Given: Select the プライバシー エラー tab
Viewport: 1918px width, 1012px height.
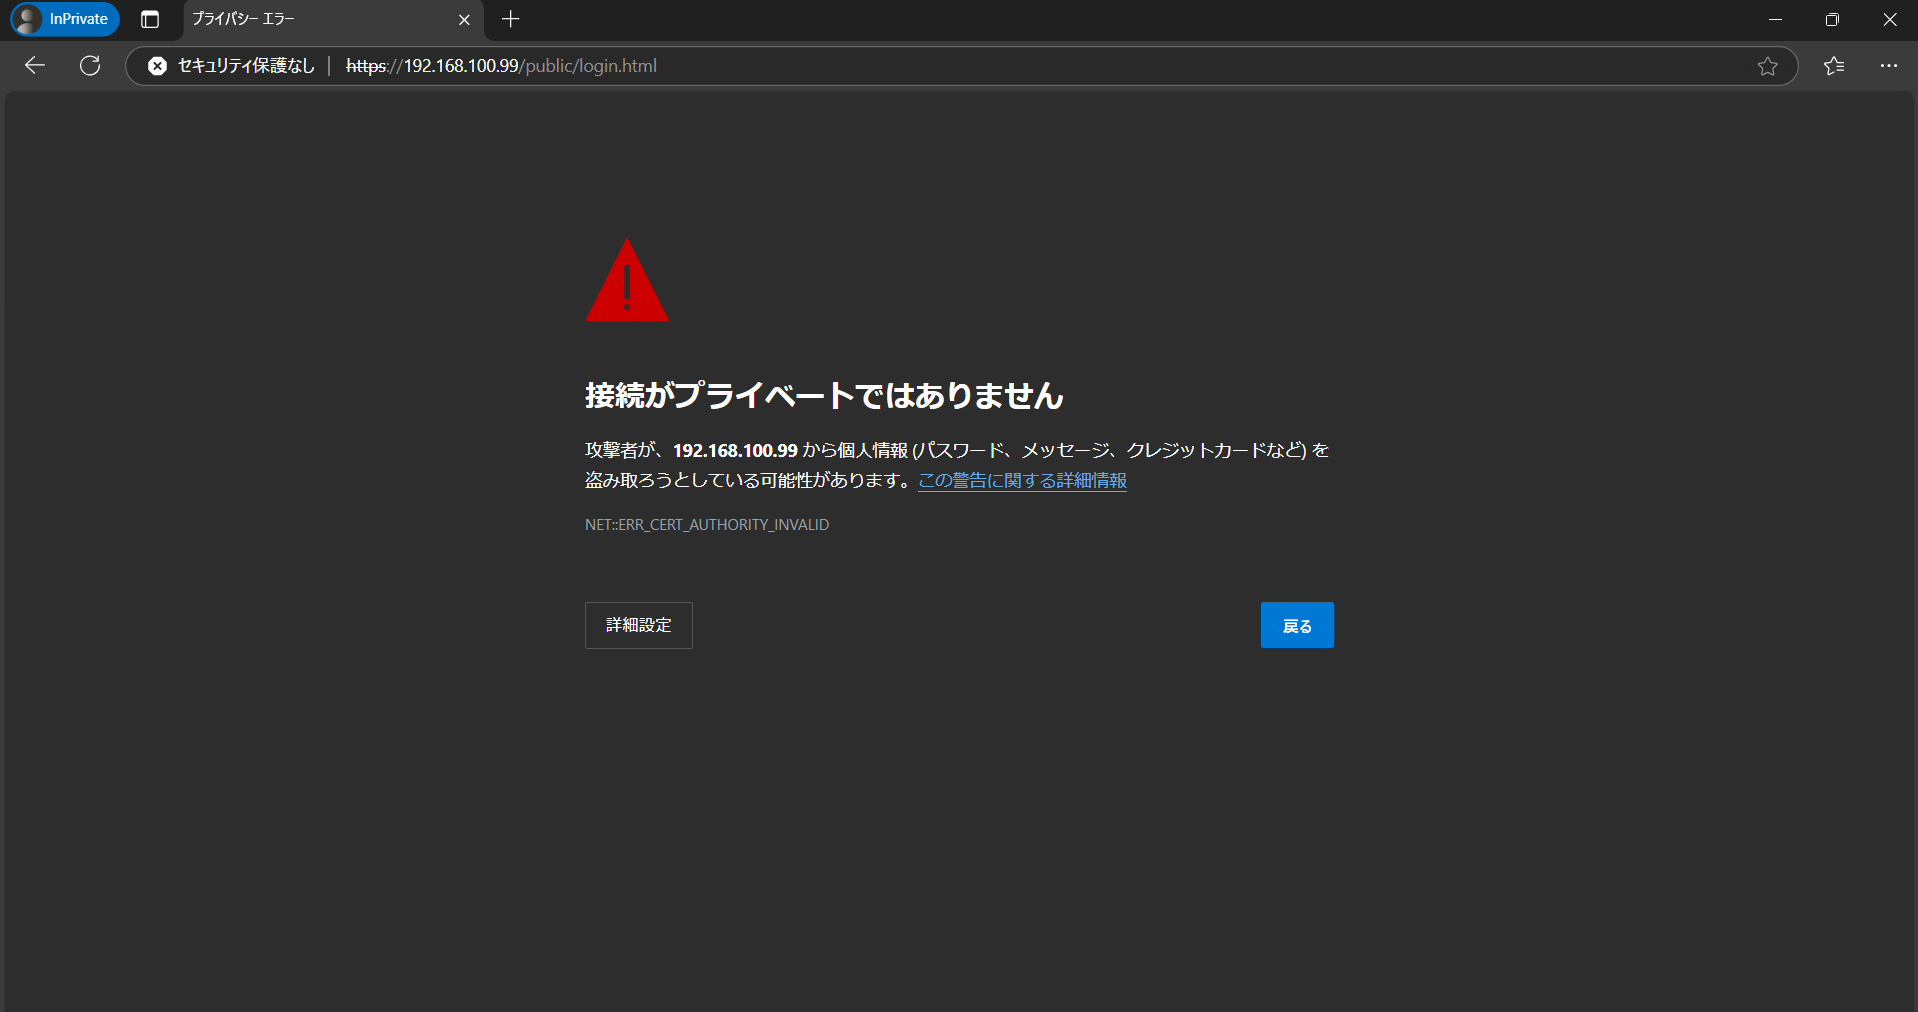Looking at the screenshot, I should pyautogui.click(x=300, y=19).
